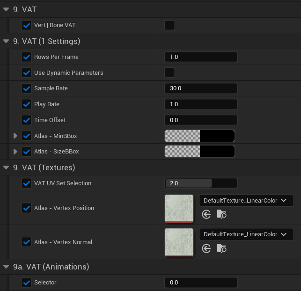Image resolution: width=301 pixels, height=291 pixels.
Task: Open the Vertex Position texture dropdown
Action: [246, 201]
